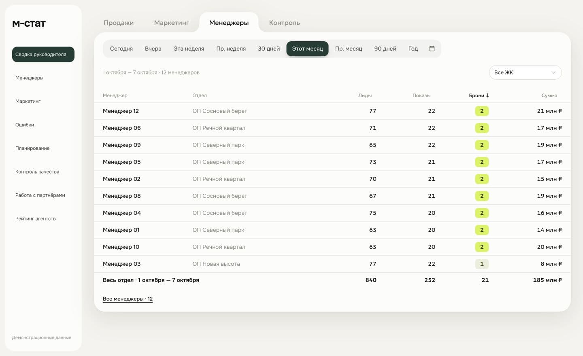
Task: Select the Сегодня period filter
Action: pyautogui.click(x=121, y=49)
